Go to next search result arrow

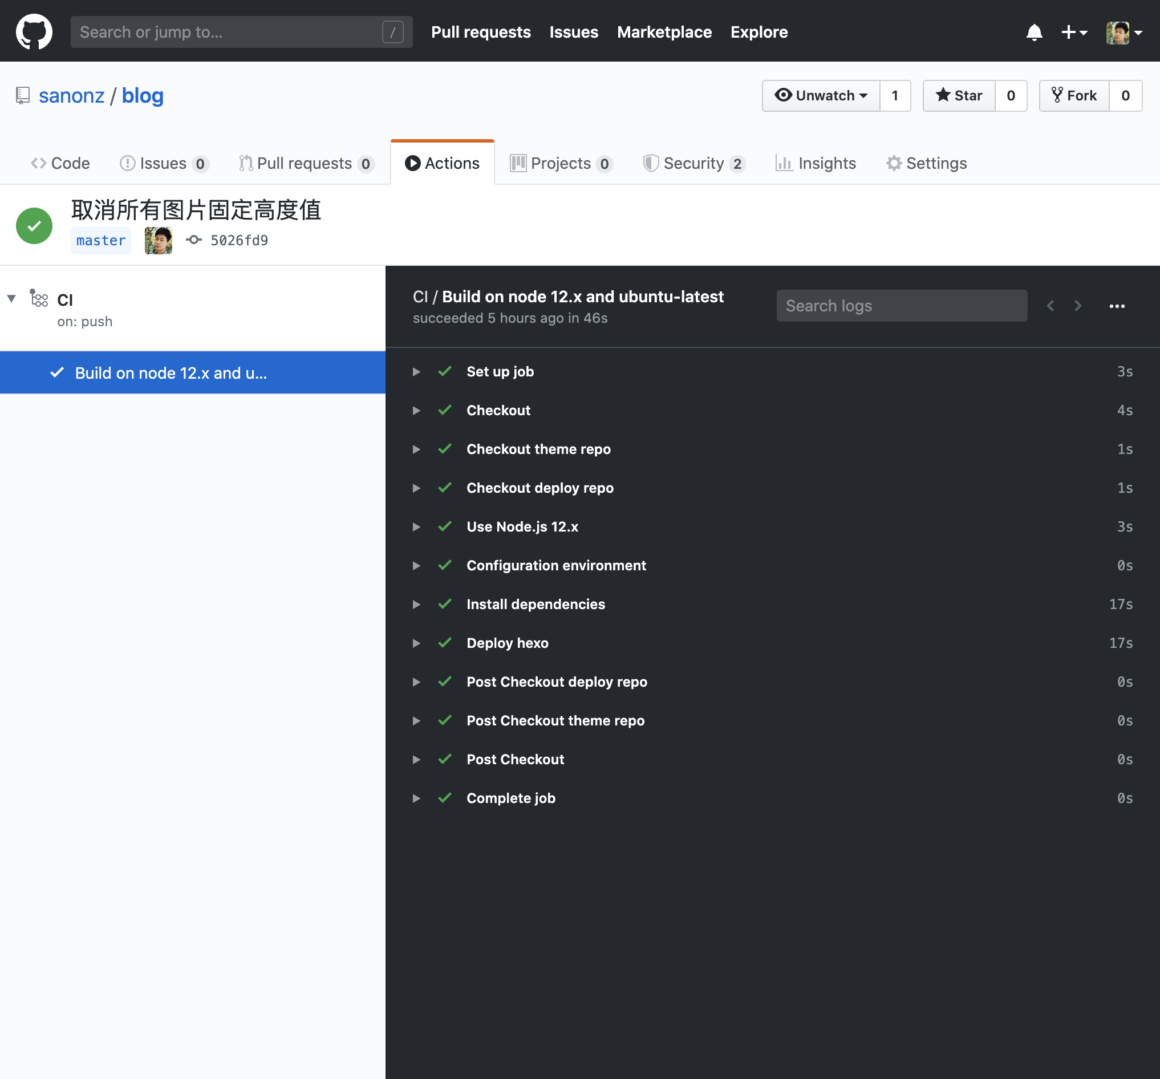[x=1078, y=306]
